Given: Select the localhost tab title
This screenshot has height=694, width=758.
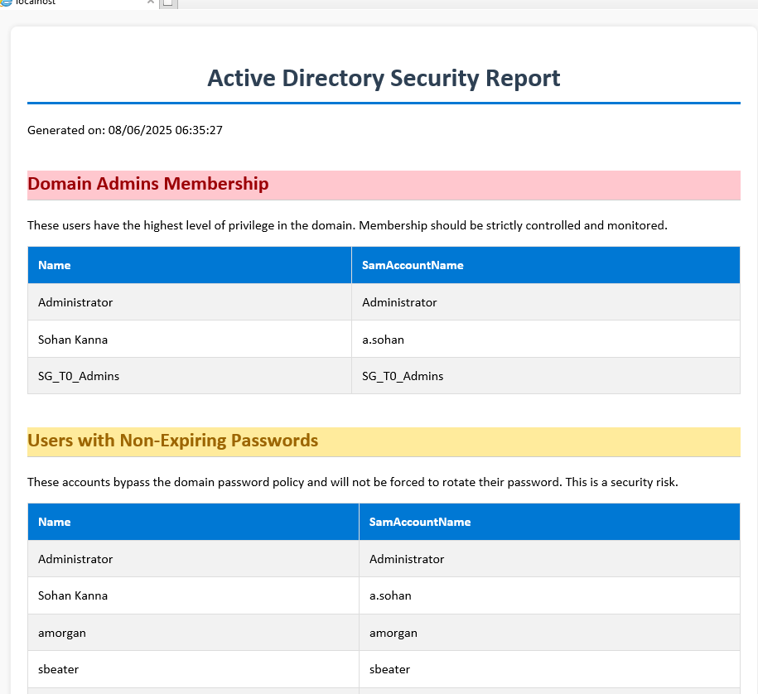Looking at the screenshot, I should [37, 2].
